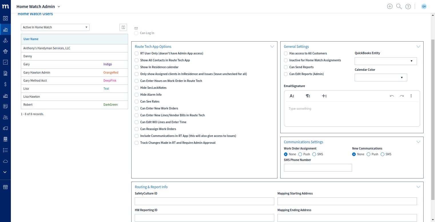The width and height of the screenshot is (435, 222).
Task: Open more options dots in signature editor
Action: 411,96
